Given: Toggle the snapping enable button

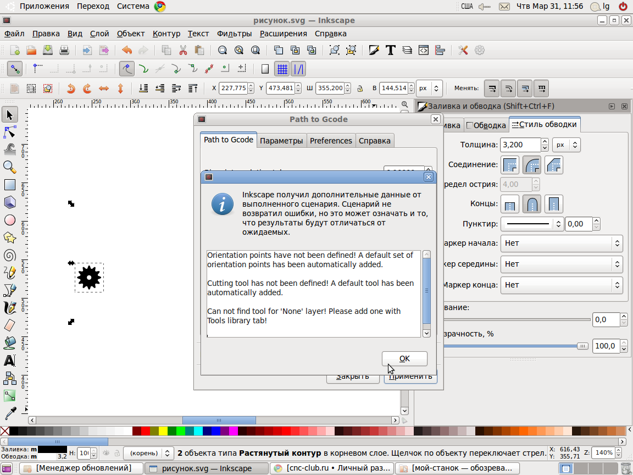Looking at the screenshot, I should point(14,69).
